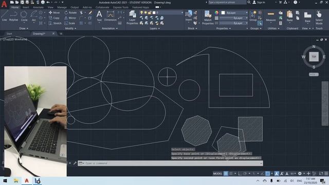
Task: Click the Undo arrow in quick access toolbar
Action: [x=48, y=2]
